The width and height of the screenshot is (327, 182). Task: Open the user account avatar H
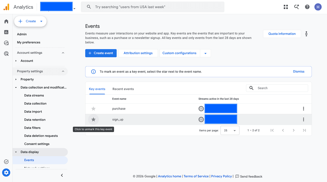coord(318,7)
